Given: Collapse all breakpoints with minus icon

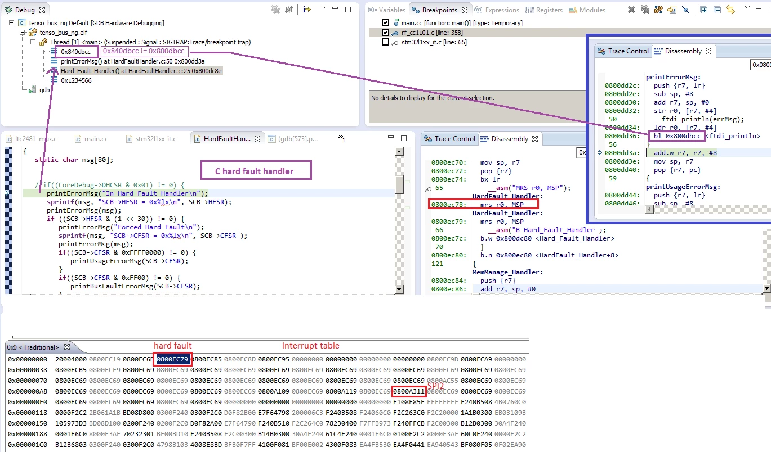Looking at the screenshot, I should (717, 10).
